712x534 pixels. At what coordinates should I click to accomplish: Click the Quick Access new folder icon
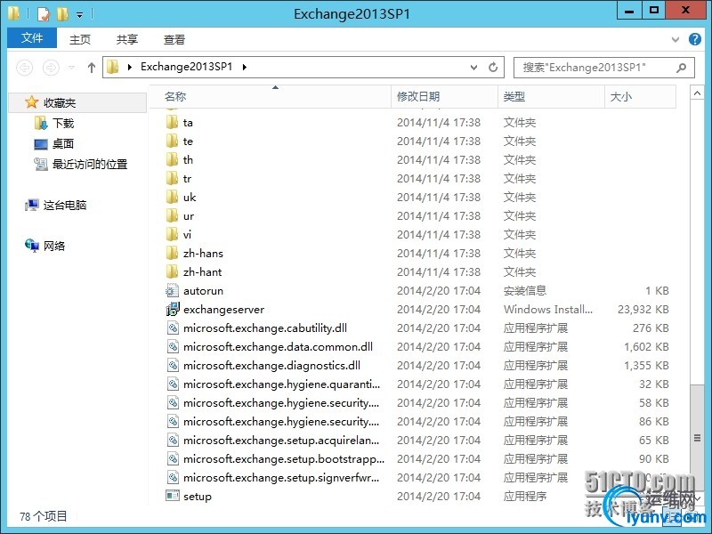coord(62,14)
